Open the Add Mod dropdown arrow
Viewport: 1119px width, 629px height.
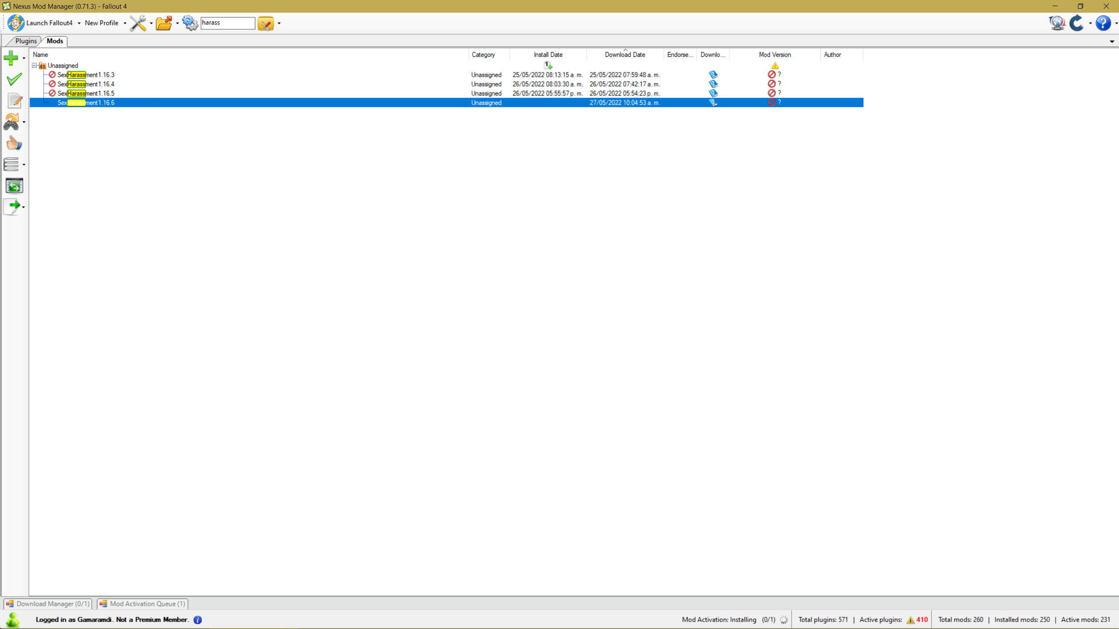[24, 58]
